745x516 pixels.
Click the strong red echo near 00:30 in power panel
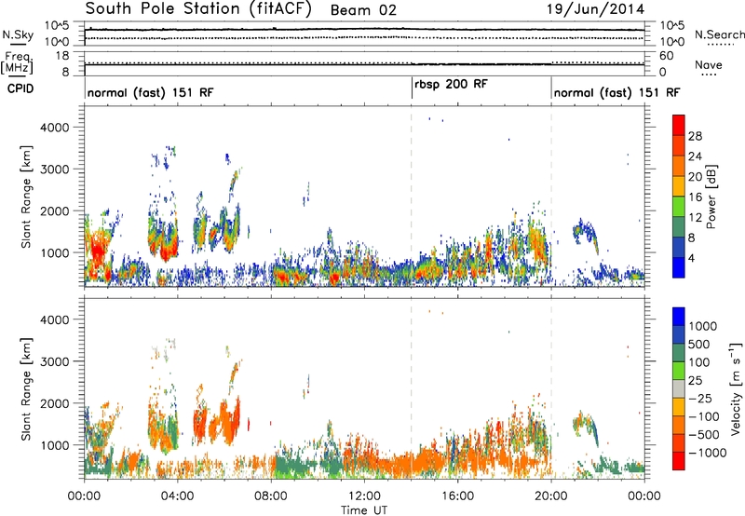click(x=98, y=250)
